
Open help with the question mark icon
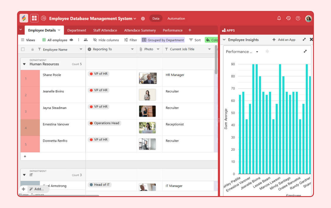(x=298, y=18)
